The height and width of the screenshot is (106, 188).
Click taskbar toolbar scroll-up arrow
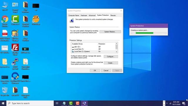point(164,102)
